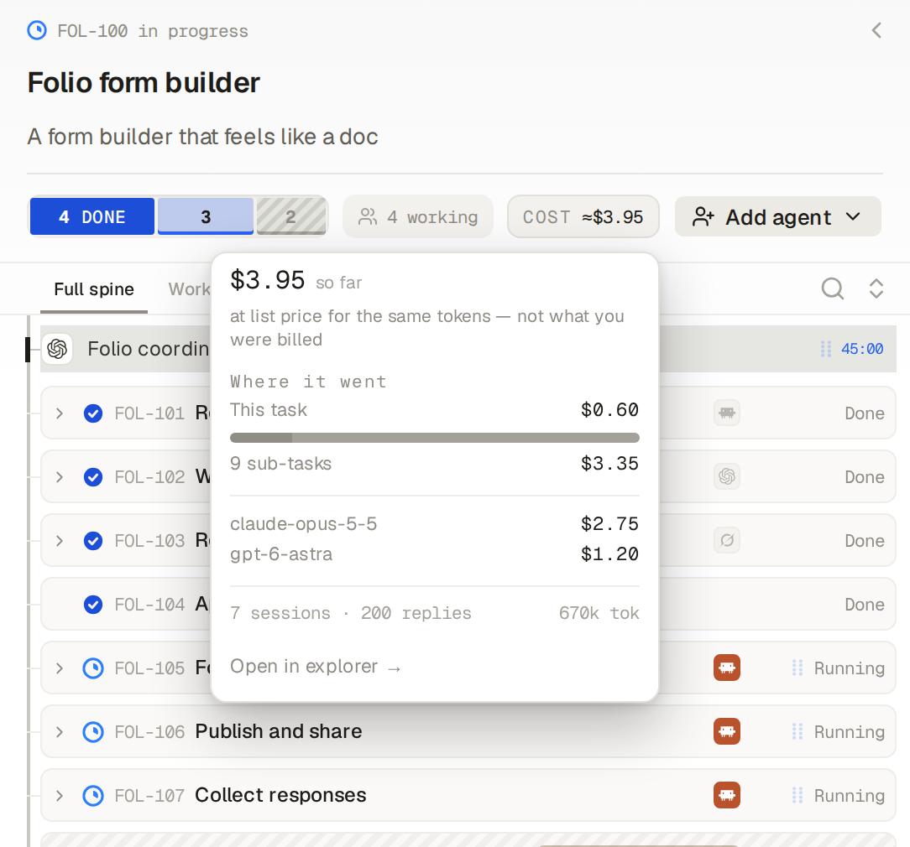Viewport: 910px width, 847px height.
Task: Click the subtitle A form builder that feels like a doc
Action: 202,137
